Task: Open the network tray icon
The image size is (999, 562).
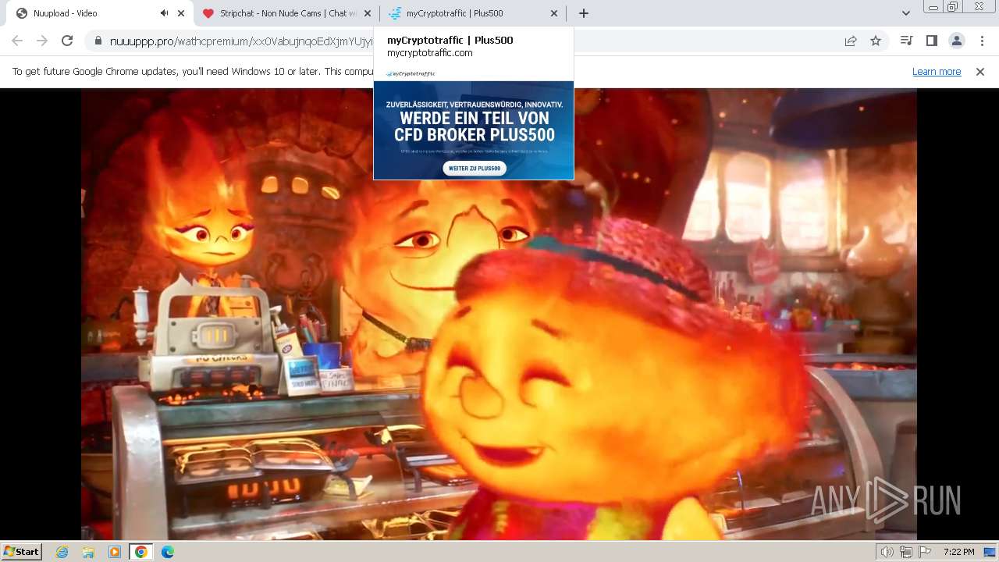Action: point(906,552)
